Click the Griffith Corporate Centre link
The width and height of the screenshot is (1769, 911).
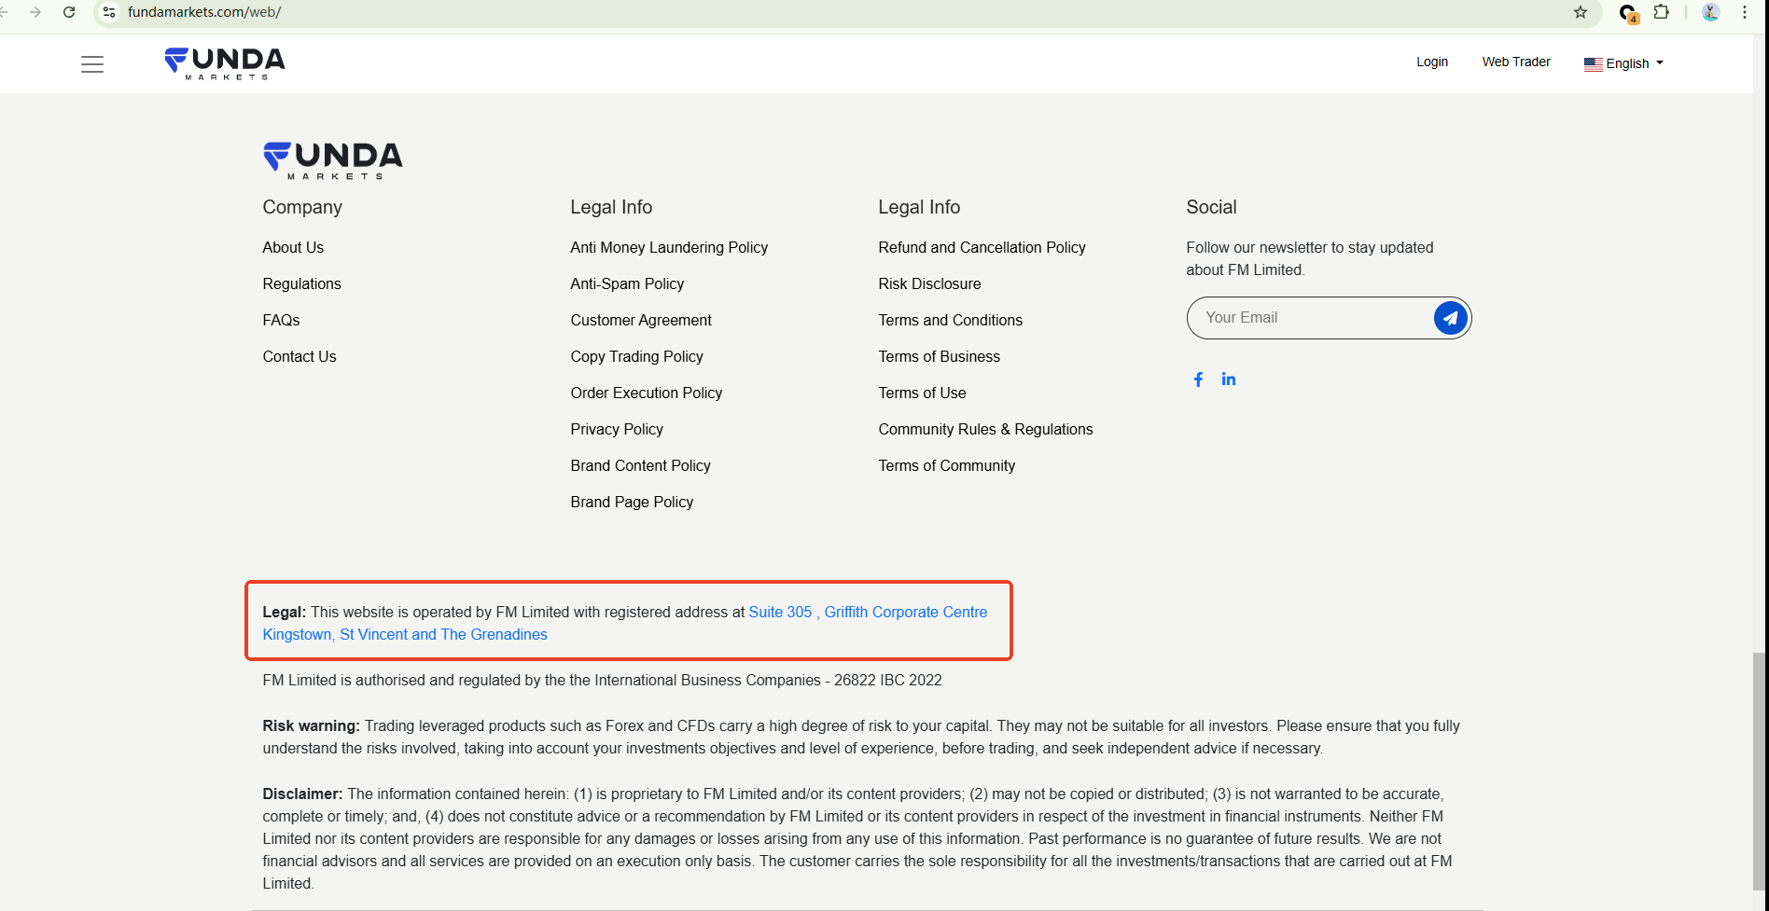click(x=906, y=612)
